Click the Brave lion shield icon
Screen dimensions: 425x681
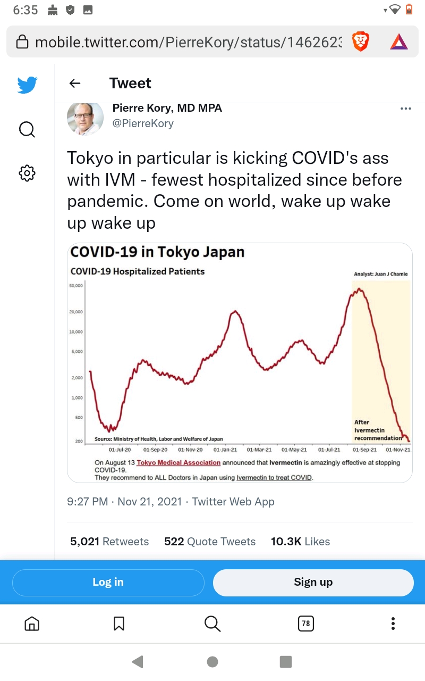[x=361, y=41]
